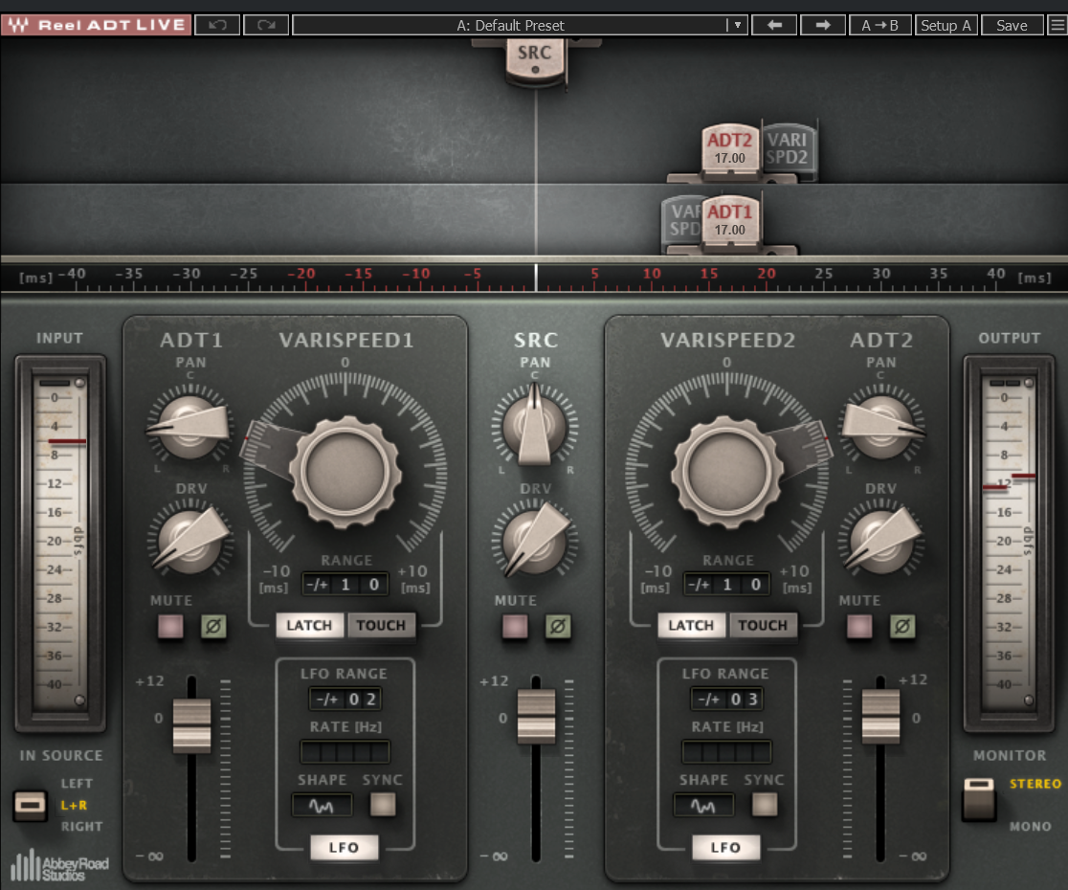Select STEREO monitor mode

1035,784
